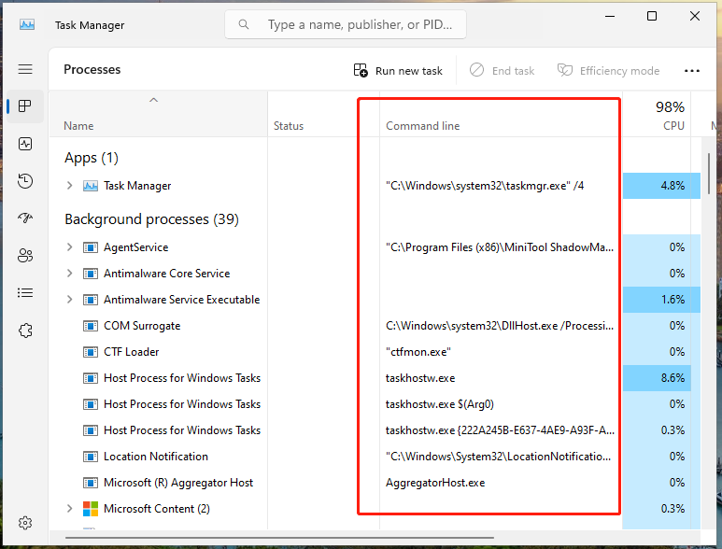Image resolution: width=722 pixels, height=549 pixels.
Task: Open the Services sidebar icon
Action: [x=25, y=331]
